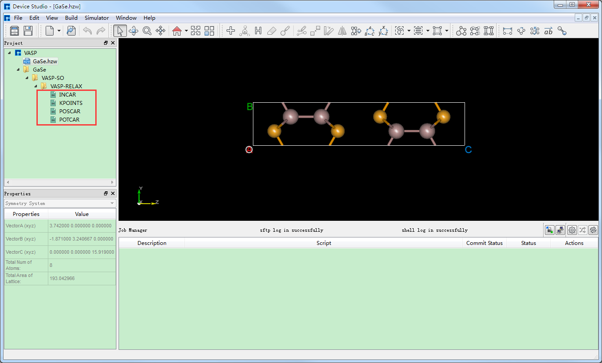Choose the four-arrow pan tool
This screenshot has width=602, height=363.
161,31
